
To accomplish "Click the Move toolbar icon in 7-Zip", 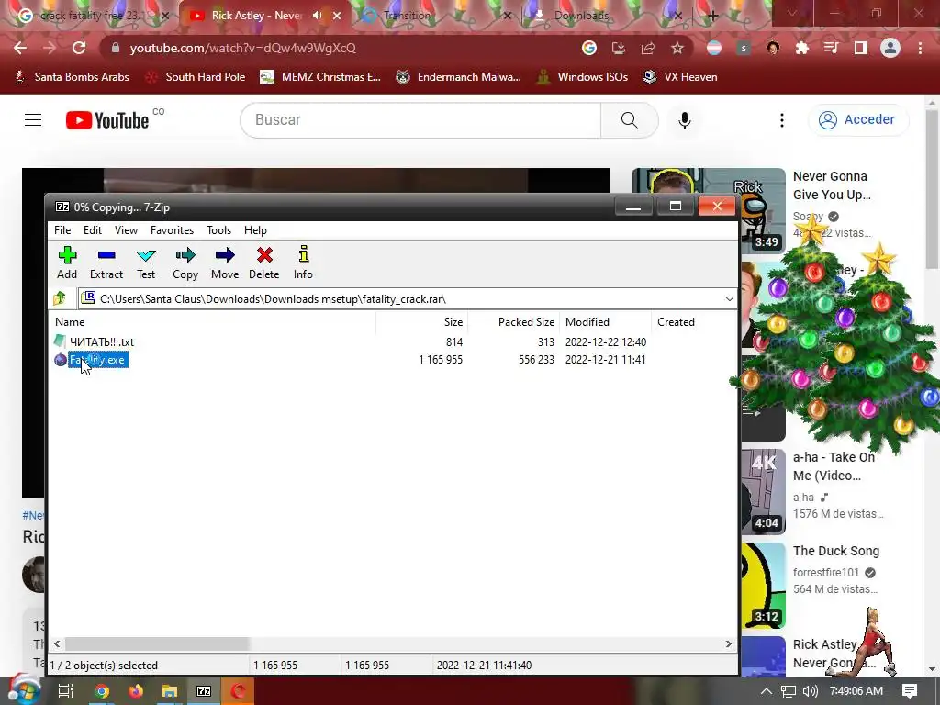I will [225, 263].
